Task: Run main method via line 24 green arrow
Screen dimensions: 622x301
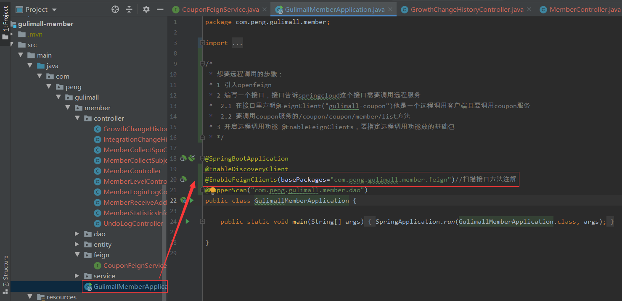Action: click(188, 222)
